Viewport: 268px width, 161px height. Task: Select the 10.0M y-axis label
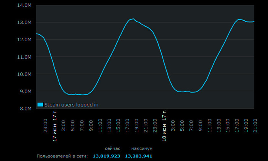(x=24, y=74)
